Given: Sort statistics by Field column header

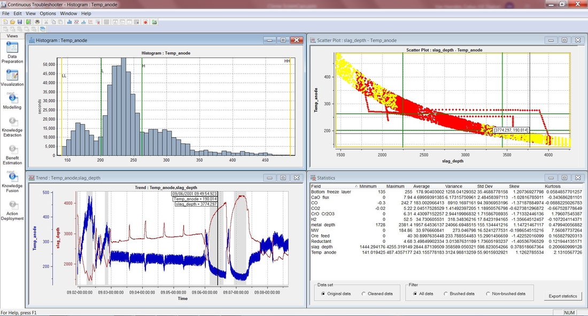Looking at the screenshot, I should pos(334,186).
